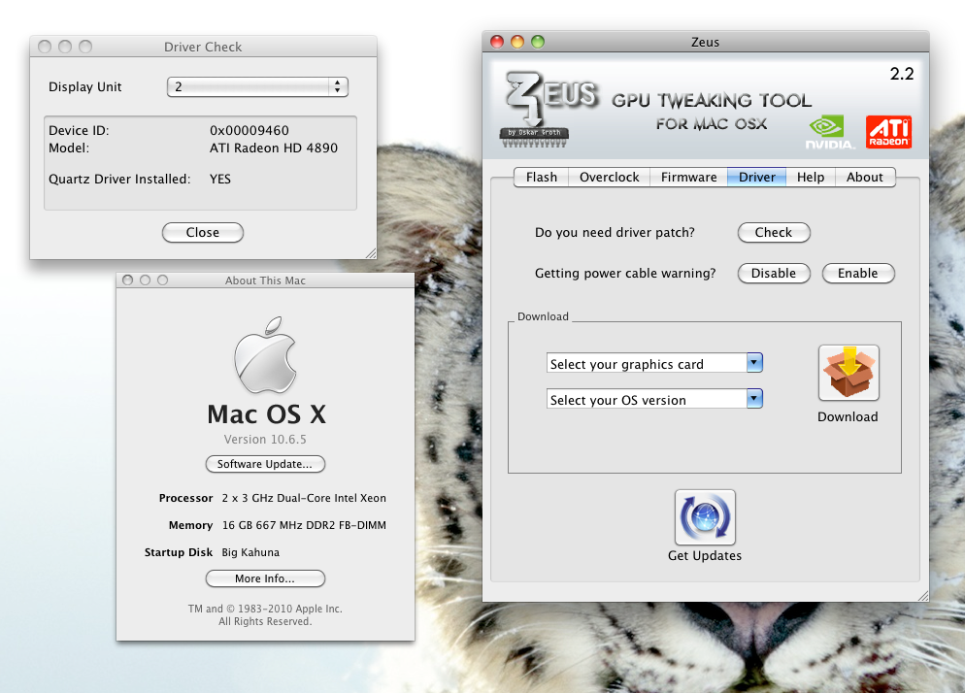Image resolution: width=965 pixels, height=693 pixels.
Task: Disable the power cable warning
Action: pos(774,274)
